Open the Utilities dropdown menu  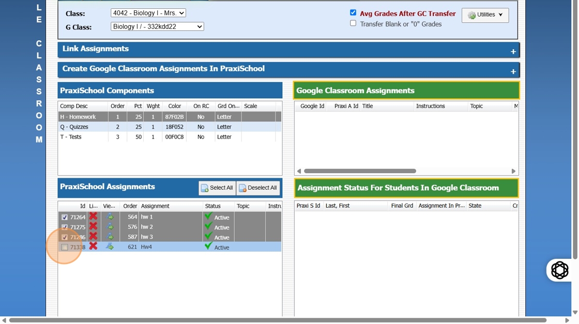tap(485, 15)
